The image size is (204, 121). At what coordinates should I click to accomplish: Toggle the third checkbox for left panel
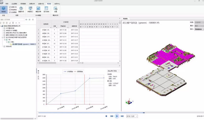pyautogui.click(x=10, y=12)
